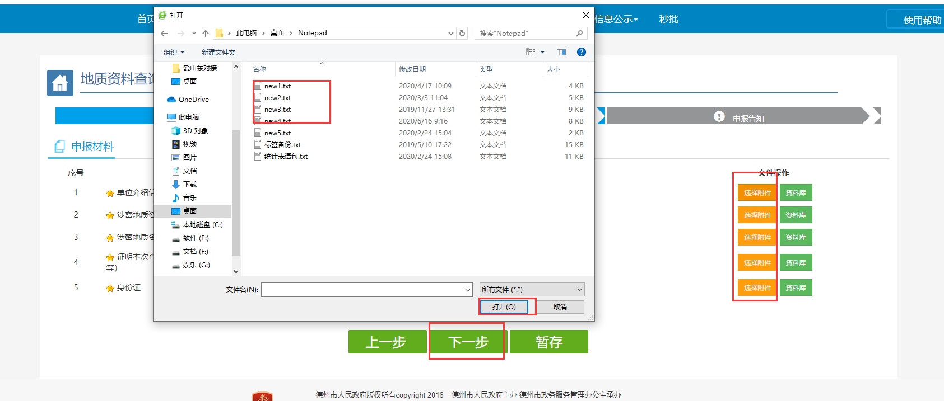Click the home icon beside page title
The image size is (944, 401).
coord(60,83)
